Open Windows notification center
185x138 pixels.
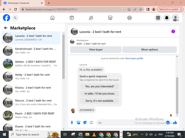point(179,135)
